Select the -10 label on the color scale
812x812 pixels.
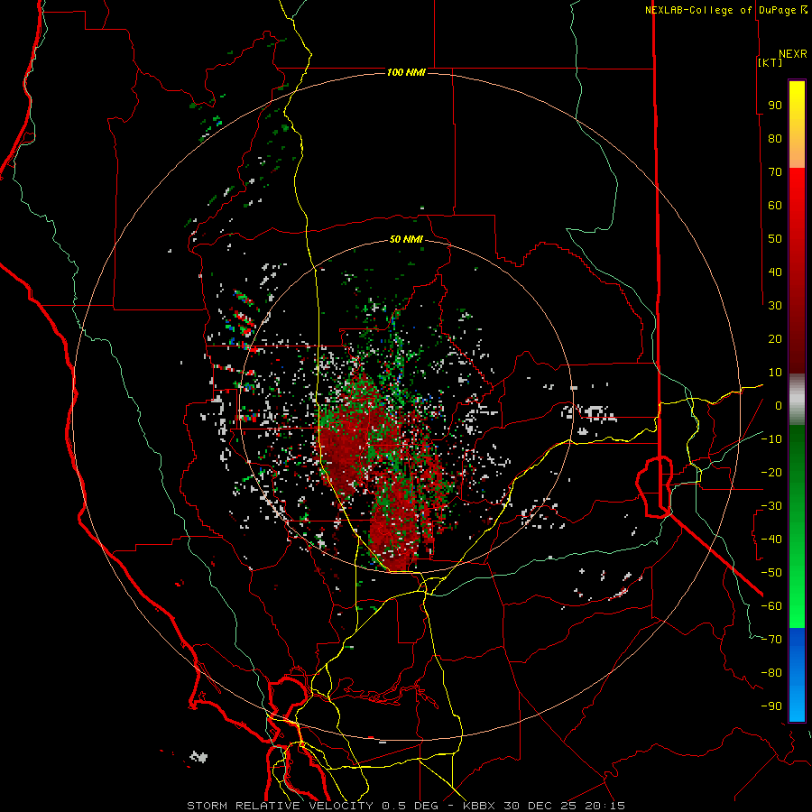tap(771, 439)
